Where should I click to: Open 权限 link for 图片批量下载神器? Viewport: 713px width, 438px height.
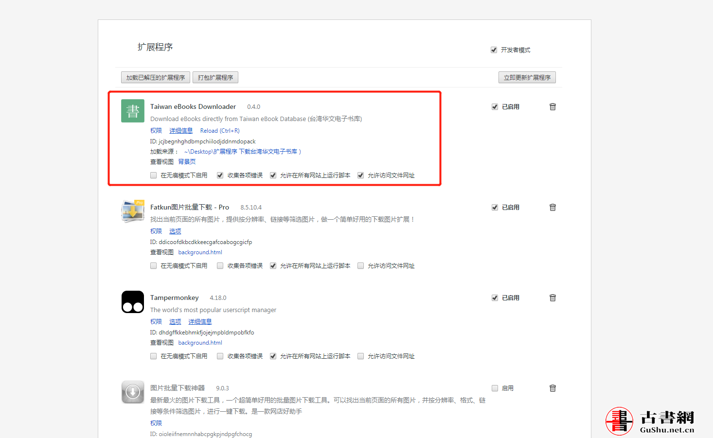tap(156, 423)
